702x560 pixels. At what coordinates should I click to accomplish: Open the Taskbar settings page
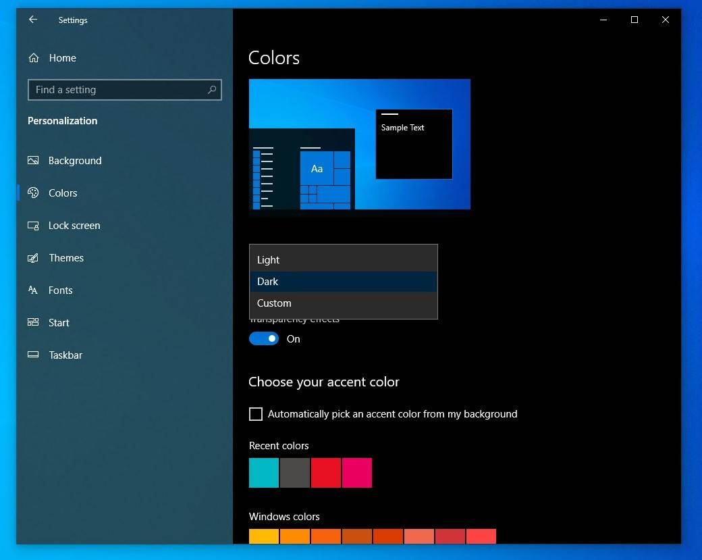(x=124, y=355)
